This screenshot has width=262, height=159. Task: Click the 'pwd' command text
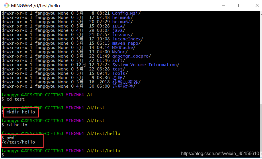click(x=10, y=138)
